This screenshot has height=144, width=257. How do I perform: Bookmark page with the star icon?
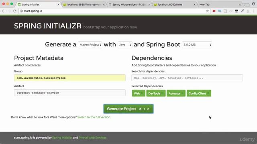coord(207,11)
